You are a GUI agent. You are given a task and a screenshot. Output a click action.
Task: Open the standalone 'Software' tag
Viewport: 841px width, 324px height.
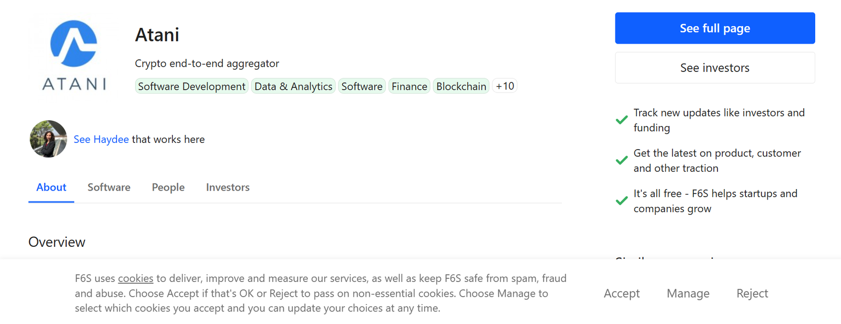[362, 86]
